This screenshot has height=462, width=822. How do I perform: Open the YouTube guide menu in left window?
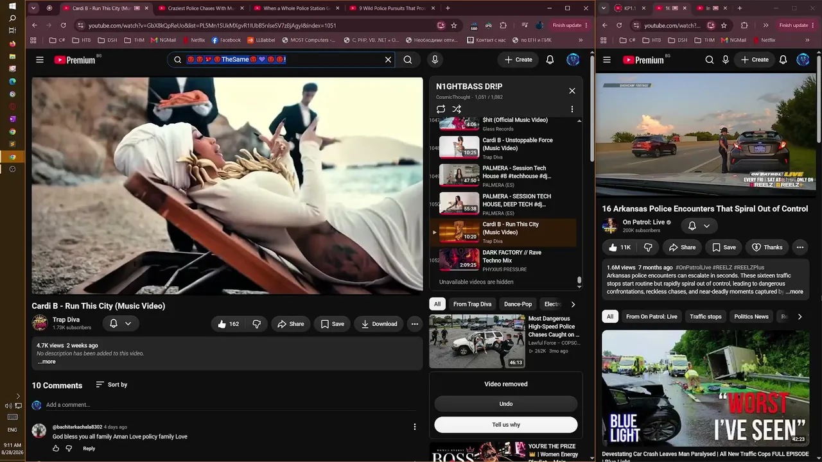click(40, 60)
